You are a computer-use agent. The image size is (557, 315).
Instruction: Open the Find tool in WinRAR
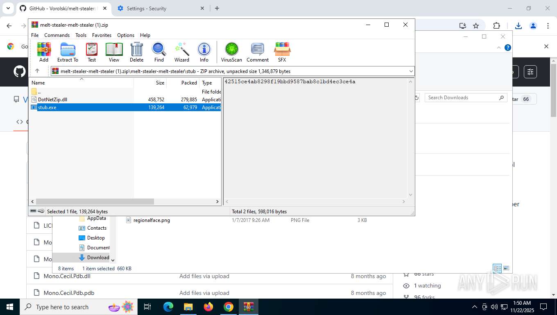coord(159,52)
